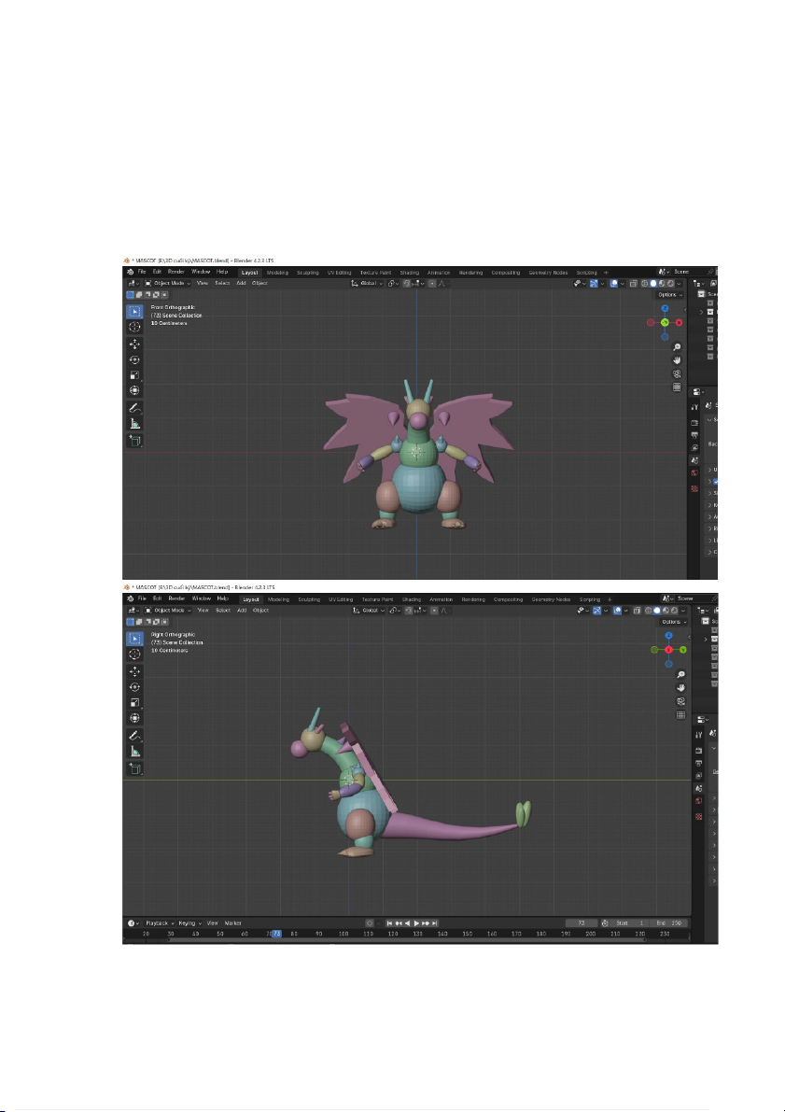Select the Annotate tool in bottom Blender window
This screenshot has width=785, height=1112.
click(x=134, y=736)
